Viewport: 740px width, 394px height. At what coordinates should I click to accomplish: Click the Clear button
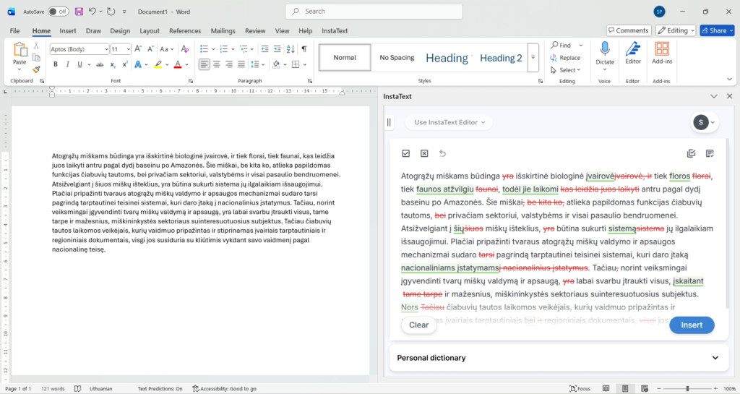(419, 325)
